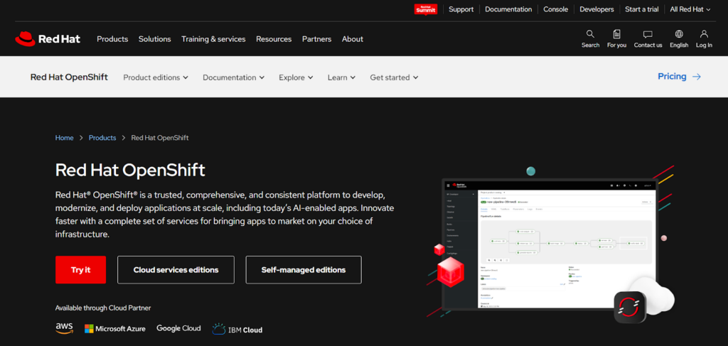
Task: Click the Cloud services editions button
Action: pyautogui.click(x=176, y=269)
